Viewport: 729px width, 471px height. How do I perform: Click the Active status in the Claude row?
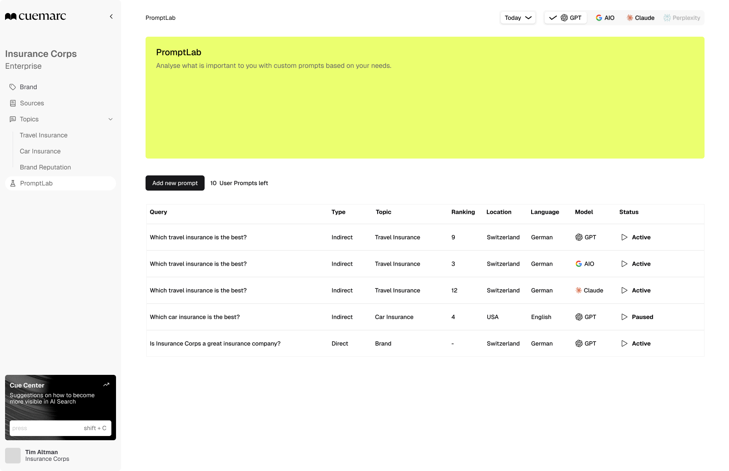click(x=641, y=290)
